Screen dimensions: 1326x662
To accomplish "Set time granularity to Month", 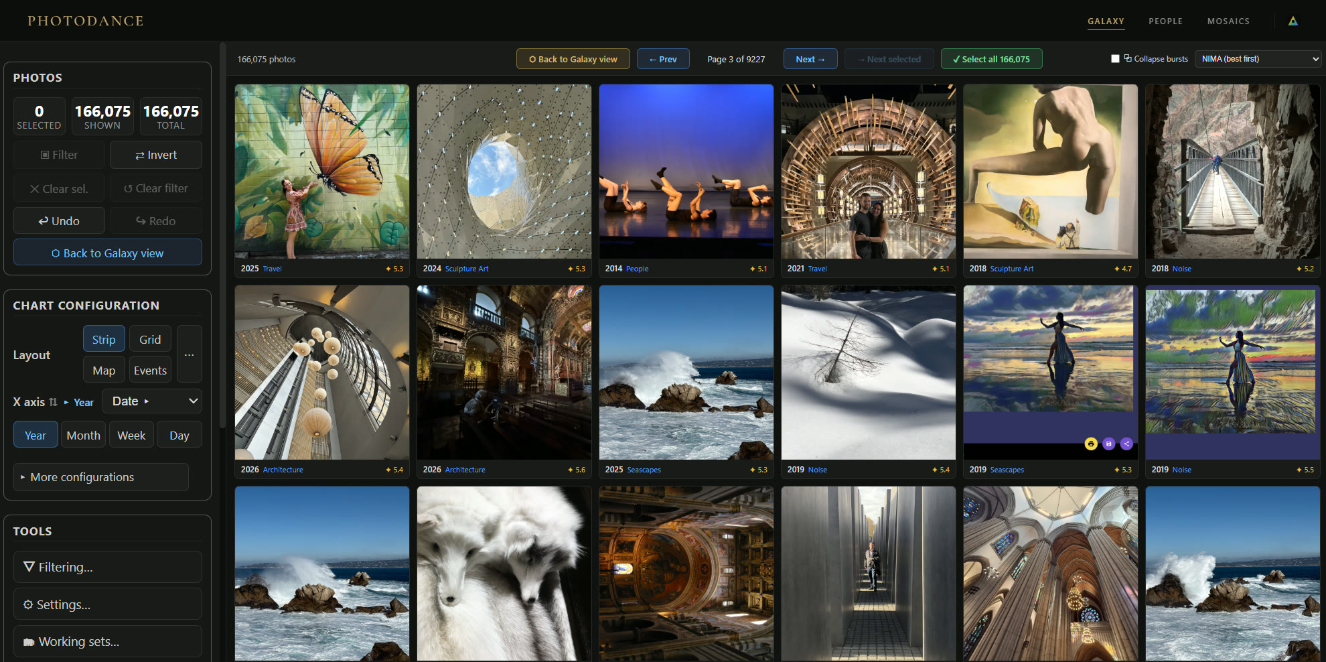I will pos(84,436).
